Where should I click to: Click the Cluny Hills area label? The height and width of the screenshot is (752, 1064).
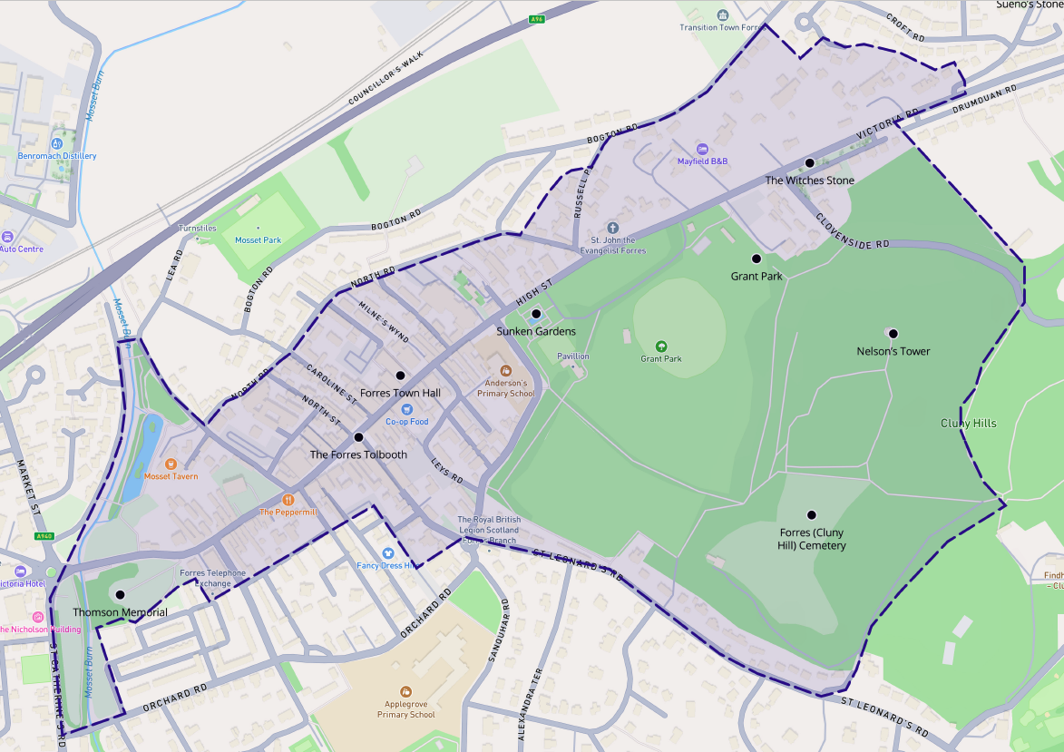(x=968, y=423)
